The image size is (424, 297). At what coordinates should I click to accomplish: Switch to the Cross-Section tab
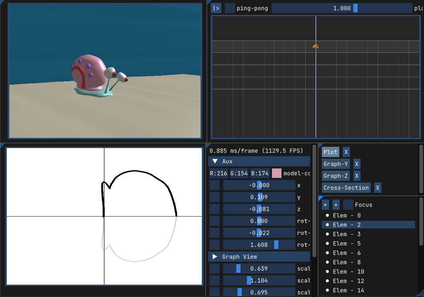[346, 188]
